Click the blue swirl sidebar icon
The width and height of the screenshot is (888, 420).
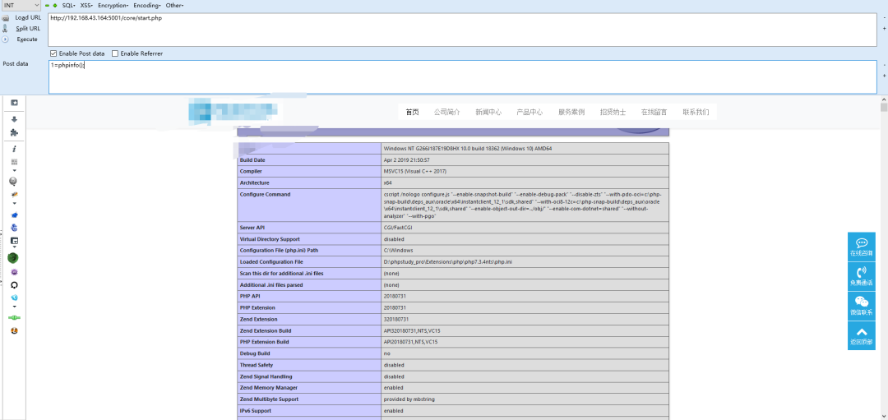click(14, 228)
